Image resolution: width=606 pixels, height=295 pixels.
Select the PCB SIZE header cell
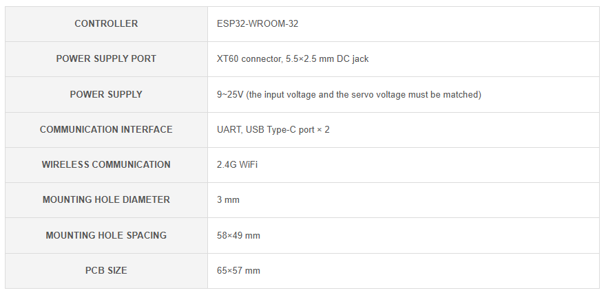coord(106,270)
